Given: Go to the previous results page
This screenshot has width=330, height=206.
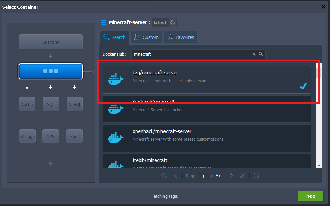Looking at the screenshot, I should [x=175, y=175].
